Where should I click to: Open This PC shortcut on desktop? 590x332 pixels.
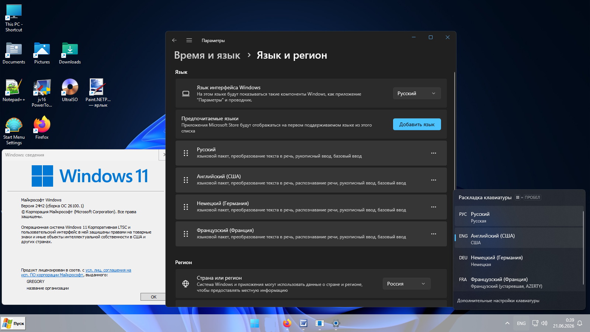pos(14,18)
